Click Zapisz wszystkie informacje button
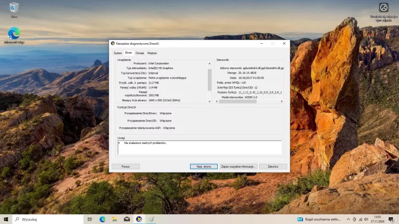This screenshot has height=224, width=399. coord(238,166)
